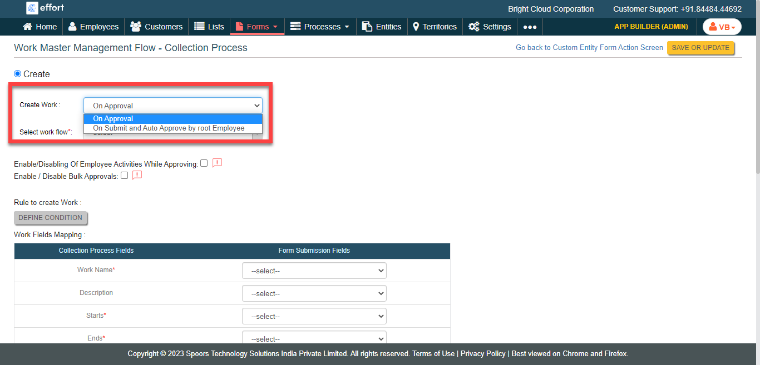The image size is (760, 365).
Task: Click the Lists icon in navbar
Action: 199,27
